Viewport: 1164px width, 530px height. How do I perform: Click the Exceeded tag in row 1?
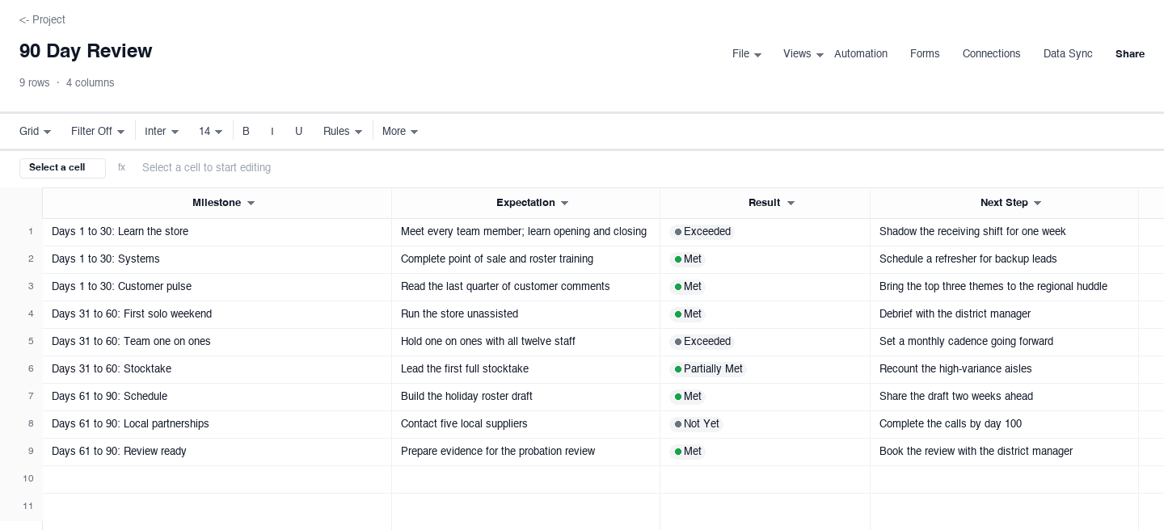coord(702,232)
